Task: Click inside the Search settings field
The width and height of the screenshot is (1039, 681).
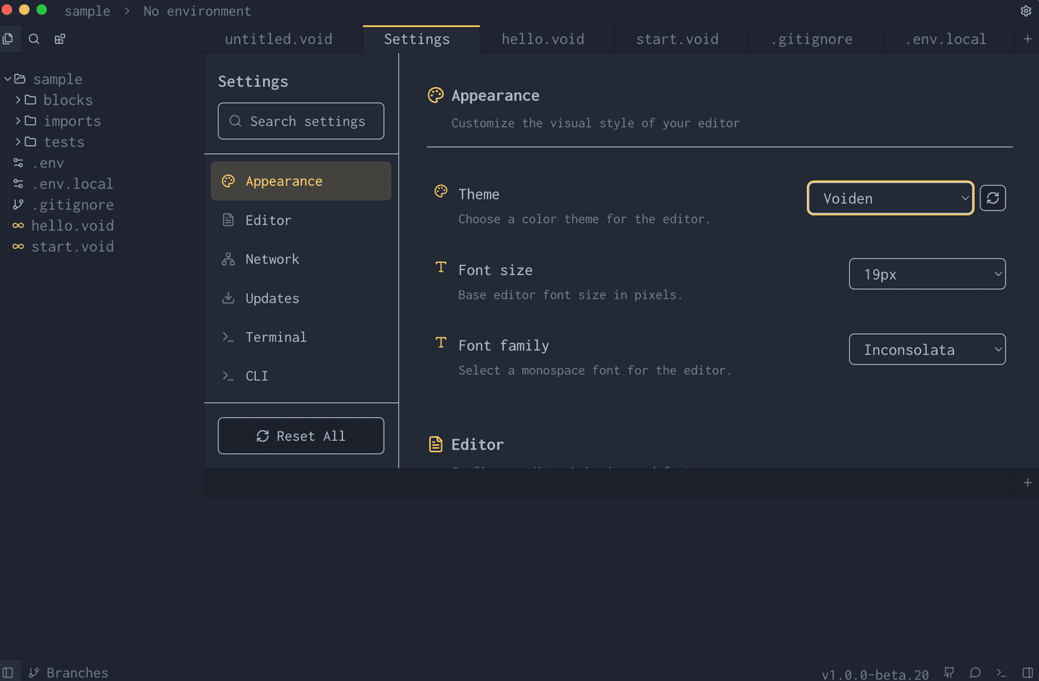Action: click(301, 120)
